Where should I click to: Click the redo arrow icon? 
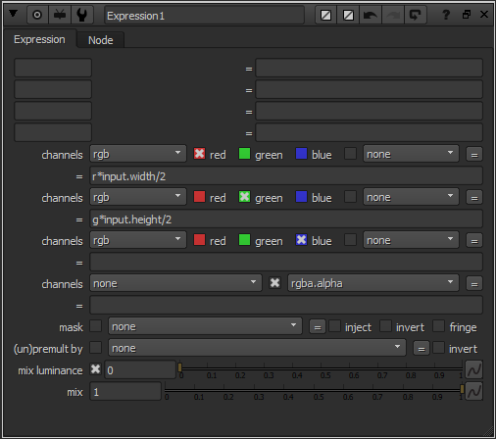point(393,15)
